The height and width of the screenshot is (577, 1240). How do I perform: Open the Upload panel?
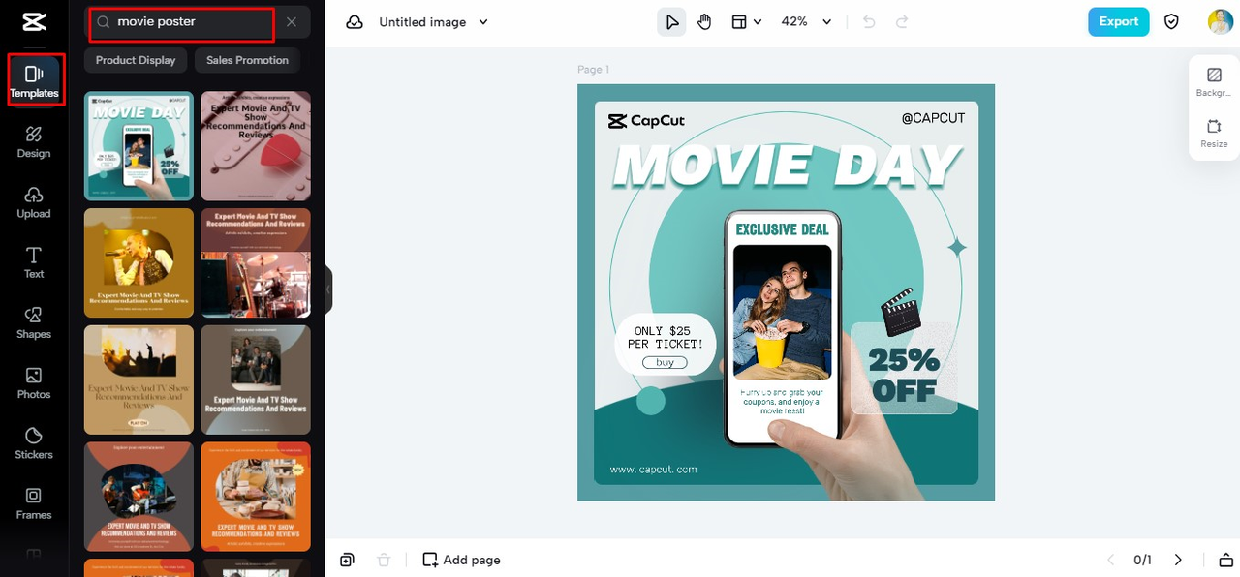[34, 201]
